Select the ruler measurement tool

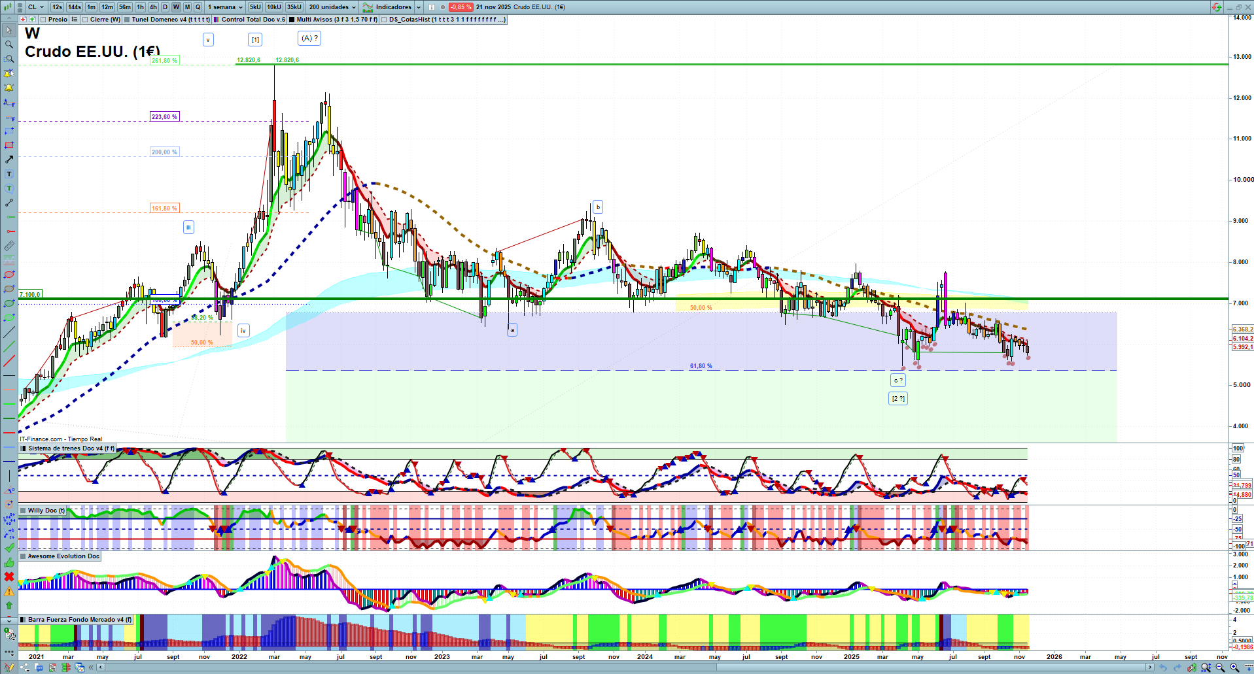click(x=9, y=246)
